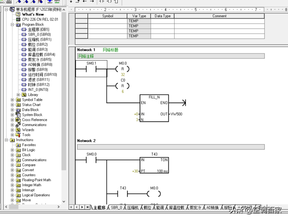Open the What's New help icon
The width and height of the screenshot is (288, 220).
(18, 14)
